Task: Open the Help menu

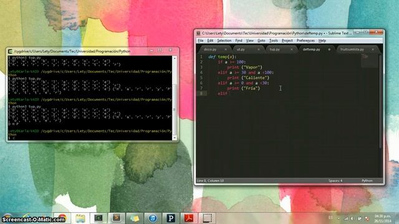Action: (322, 40)
